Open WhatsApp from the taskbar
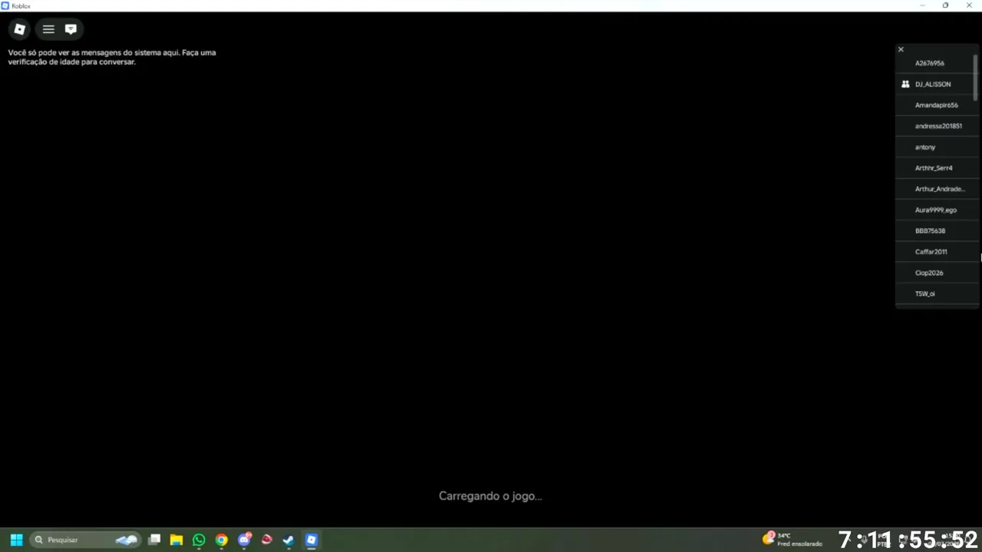Viewport: 982px width, 552px height. [199, 540]
